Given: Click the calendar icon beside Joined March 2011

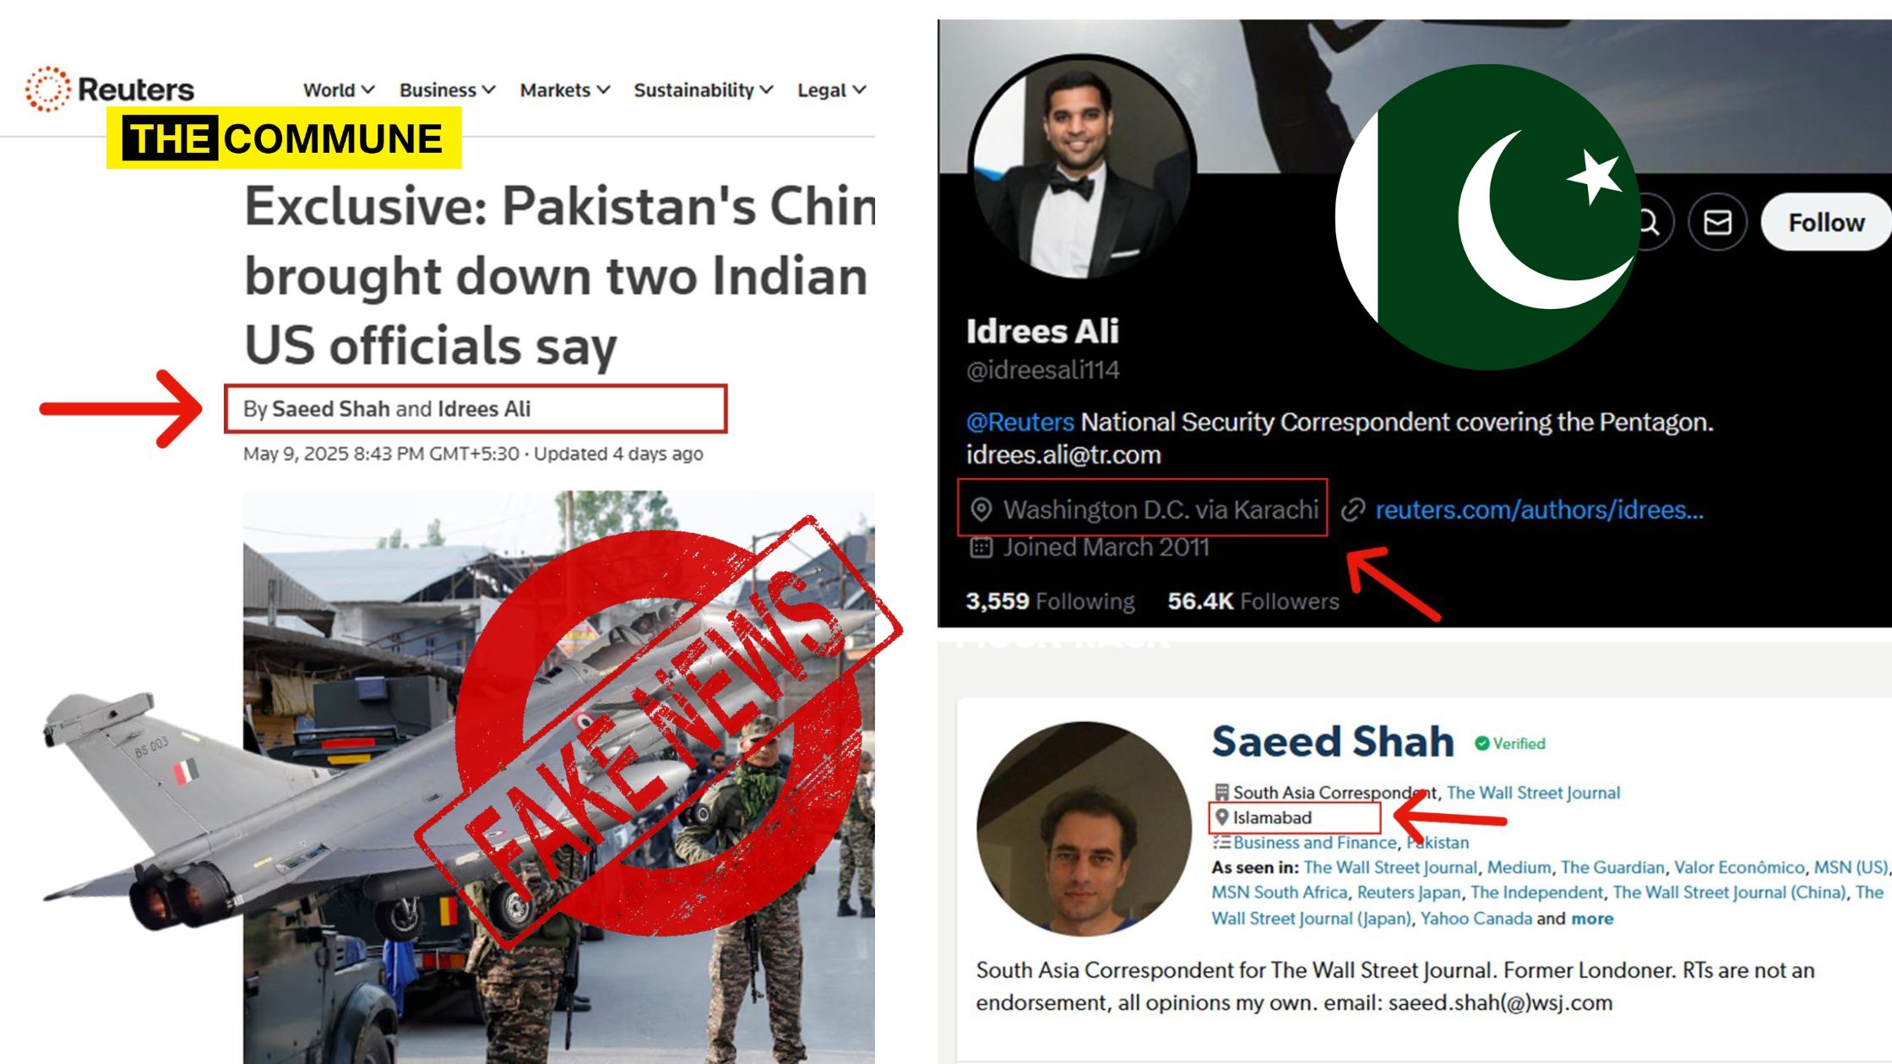Looking at the screenshot, I should [981, 547].
